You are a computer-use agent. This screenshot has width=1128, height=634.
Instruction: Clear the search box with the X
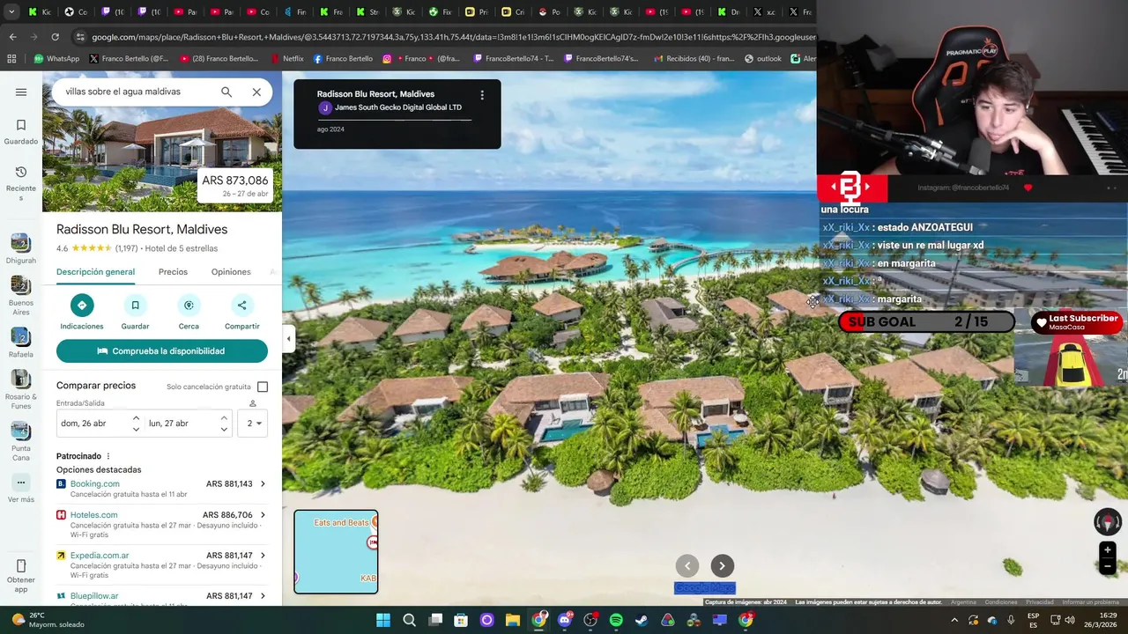click(256, 92)
